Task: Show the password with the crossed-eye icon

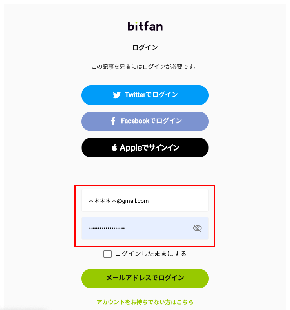Action: tap(197, 228)
